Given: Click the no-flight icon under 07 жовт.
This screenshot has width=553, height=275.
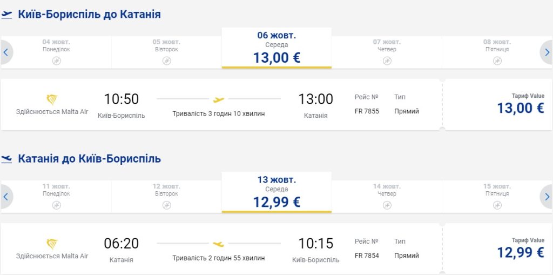Looking at the screenshot, I should click(387, 61).
